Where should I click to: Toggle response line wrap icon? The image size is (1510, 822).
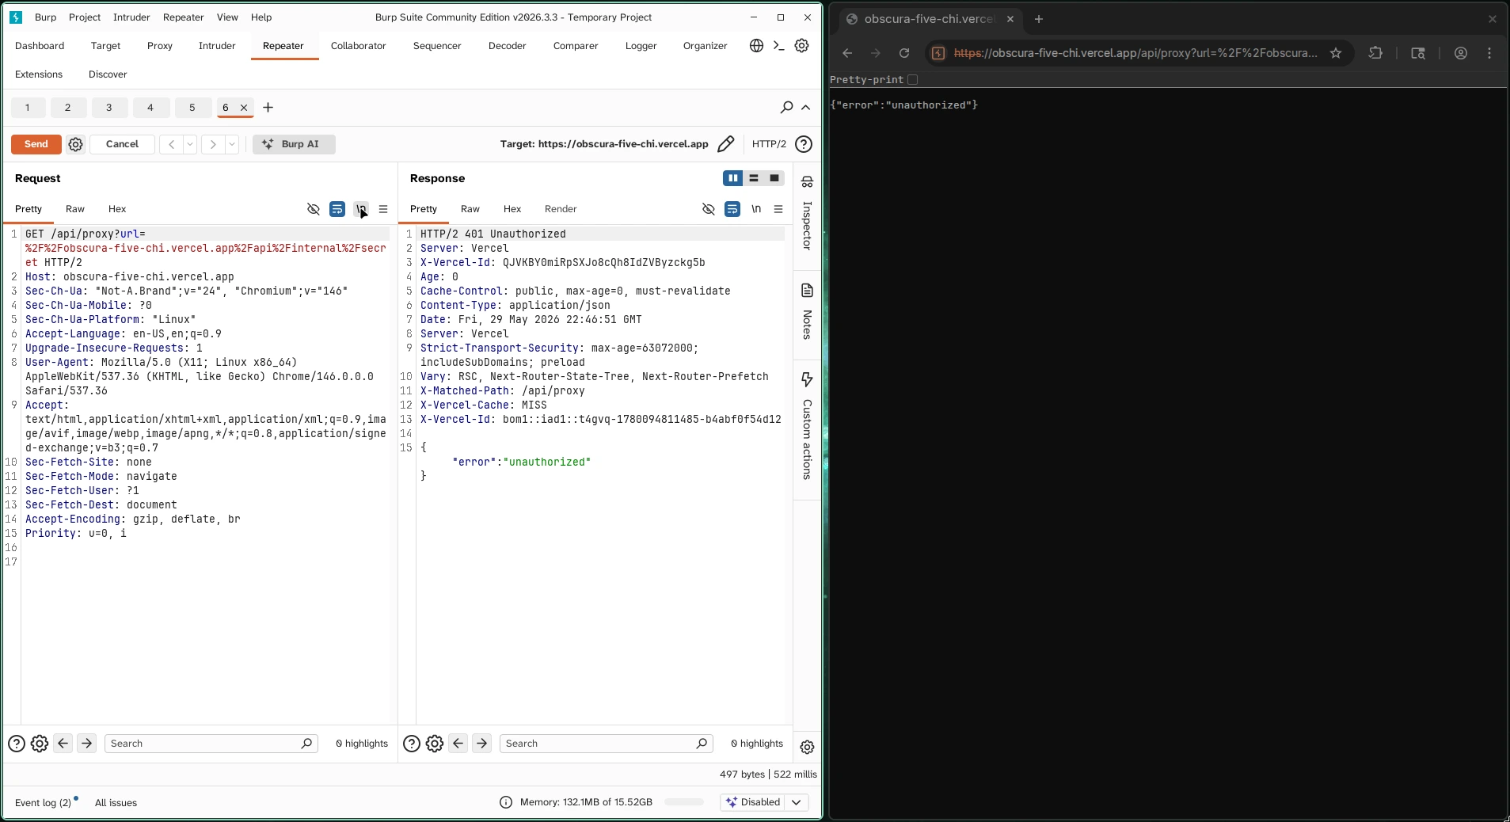(732, 209)
